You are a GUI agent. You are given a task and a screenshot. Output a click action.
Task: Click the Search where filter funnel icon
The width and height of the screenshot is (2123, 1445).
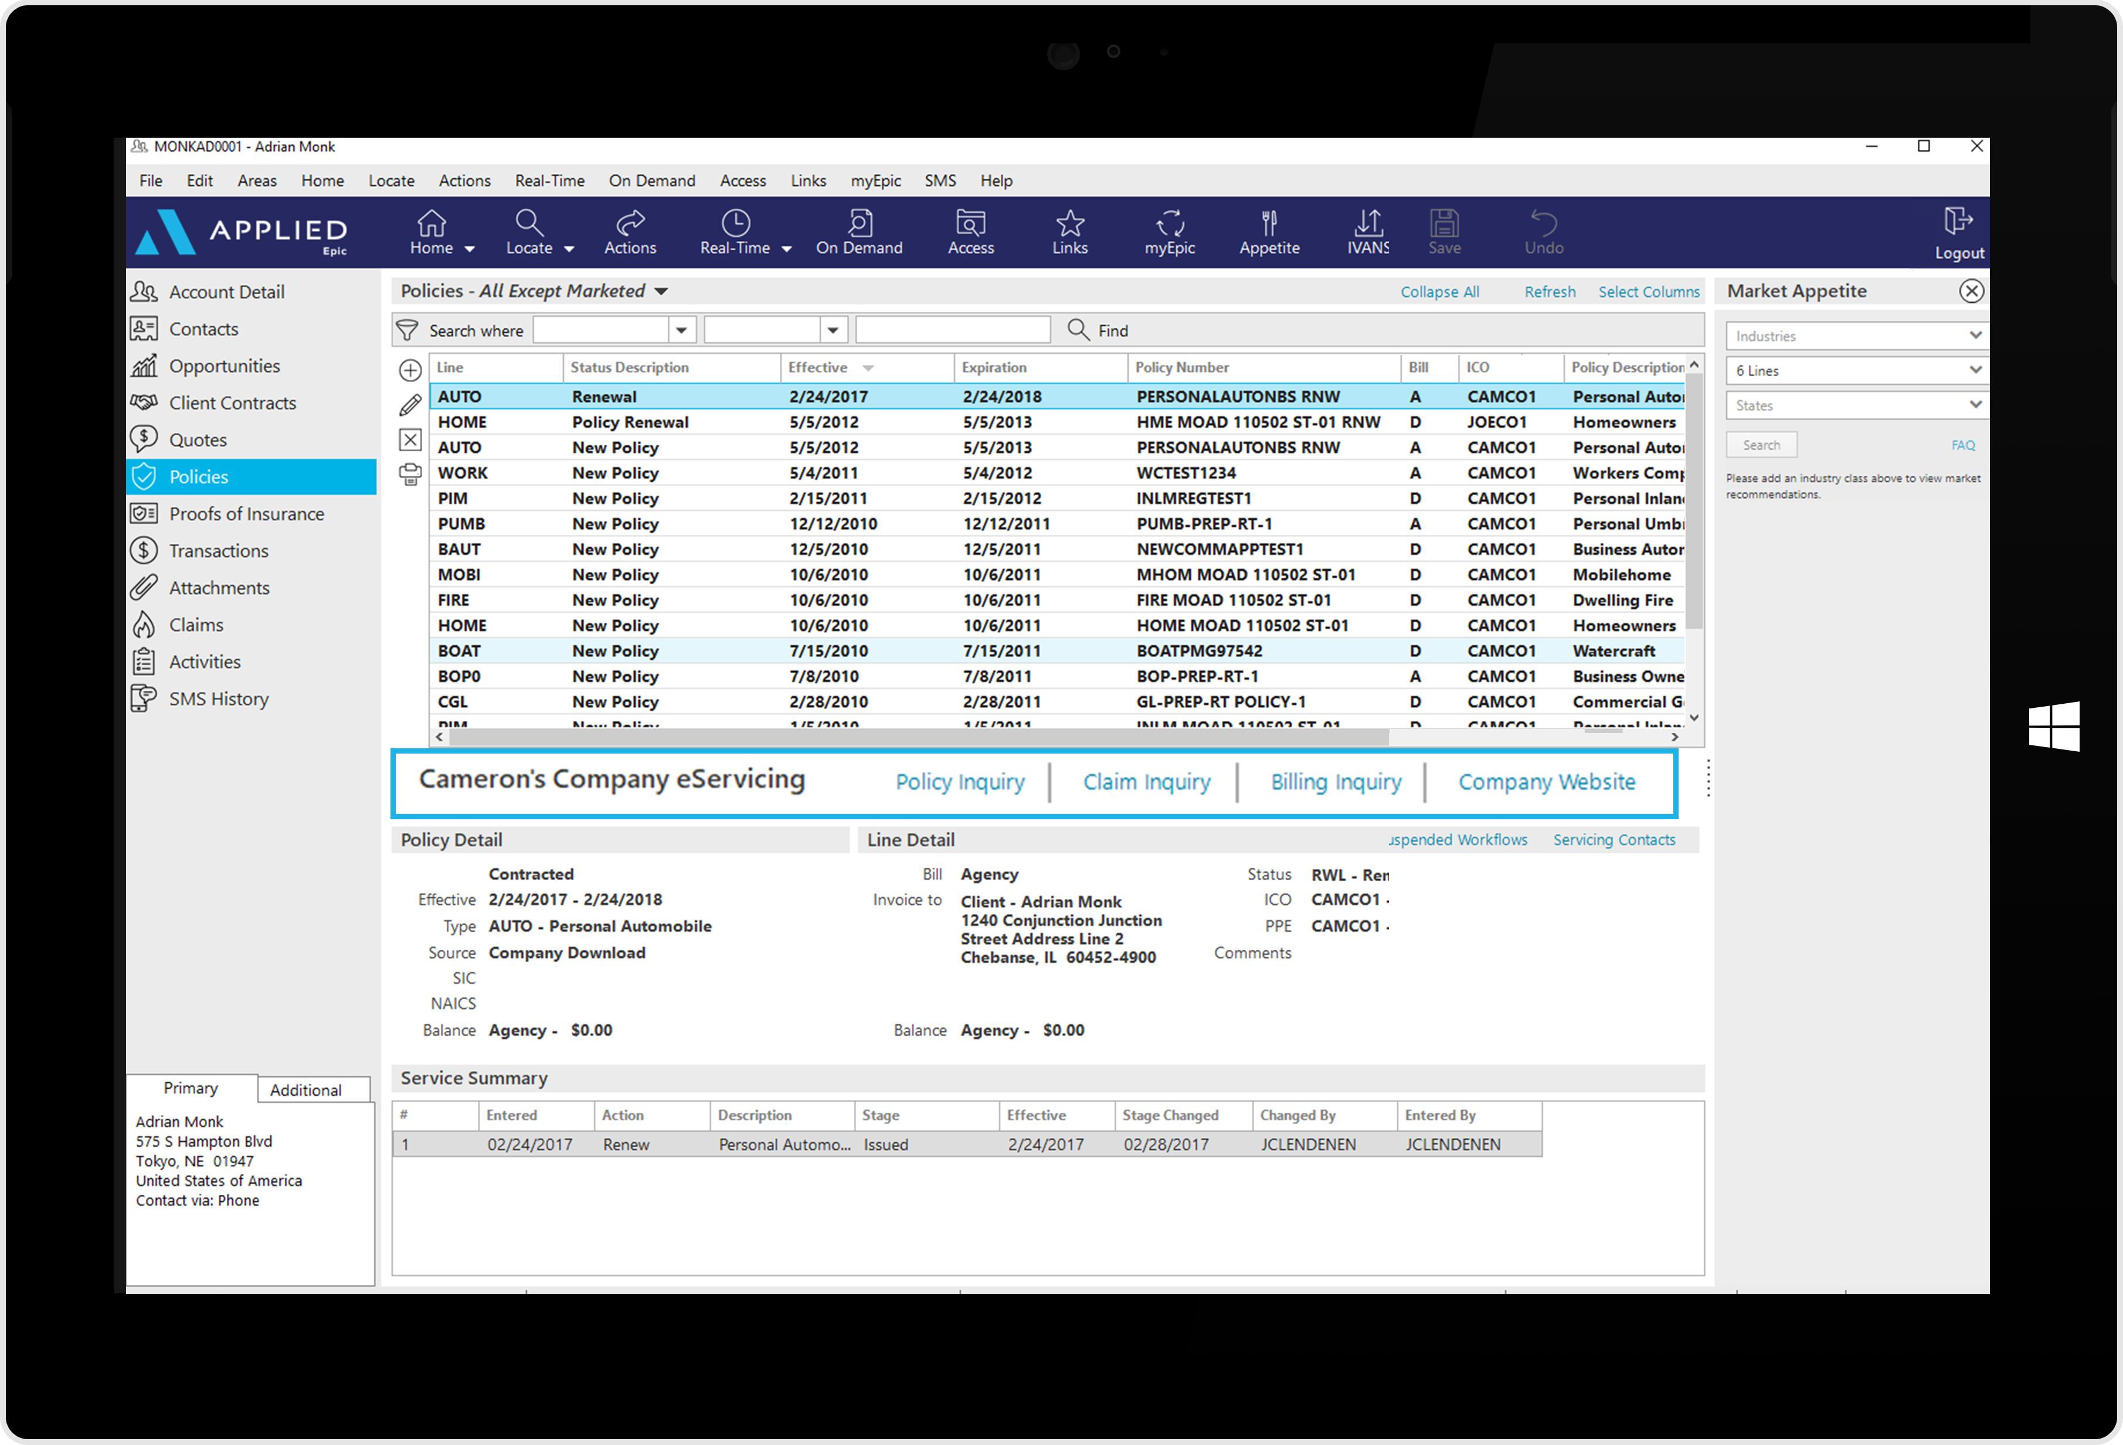click(x=406, y=330)
